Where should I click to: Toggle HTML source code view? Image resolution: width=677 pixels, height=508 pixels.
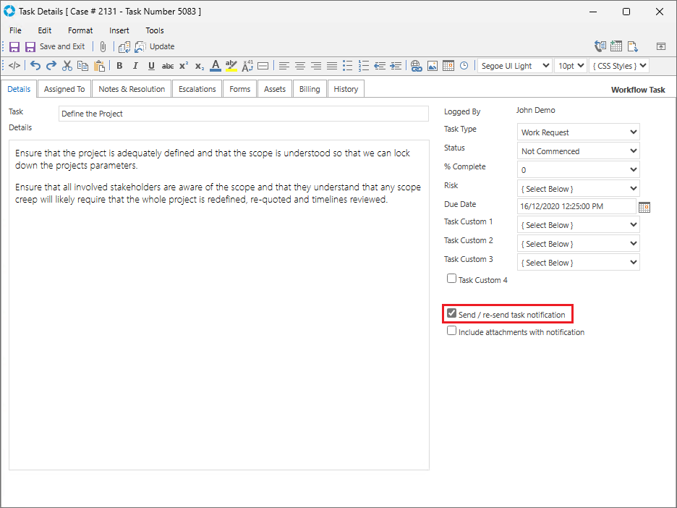click(x=14, y=66)
